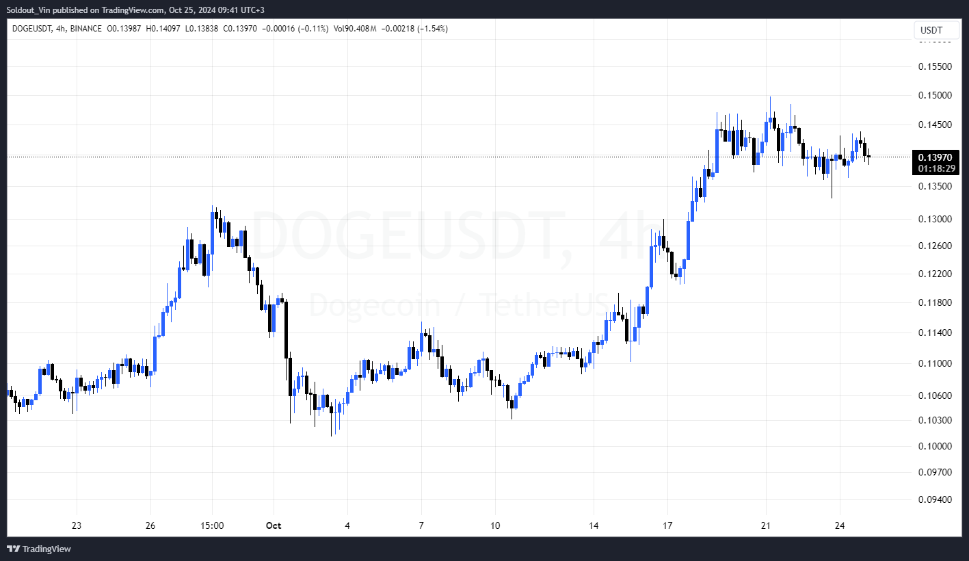Click the close value C0.13970

pyautogui.click(x=239, y=29)
